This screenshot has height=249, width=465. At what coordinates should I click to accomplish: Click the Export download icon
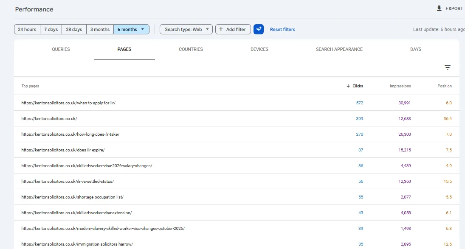[x=439, y=8]
